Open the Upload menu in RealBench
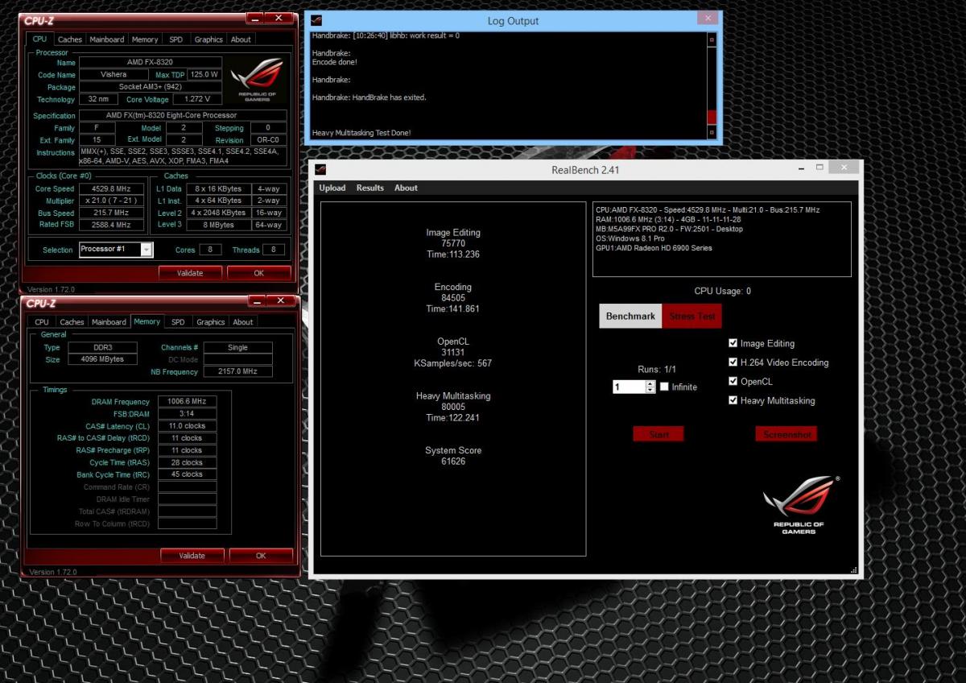 click(332, 188)
